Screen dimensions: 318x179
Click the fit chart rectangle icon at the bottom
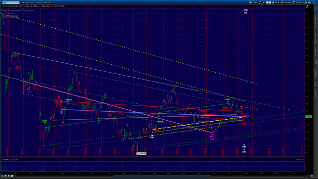pos(12,176)
